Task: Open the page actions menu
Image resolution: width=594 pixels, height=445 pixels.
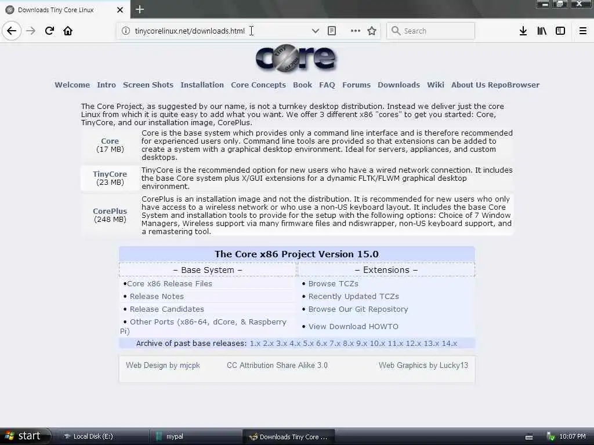Action: coord(356,31)
